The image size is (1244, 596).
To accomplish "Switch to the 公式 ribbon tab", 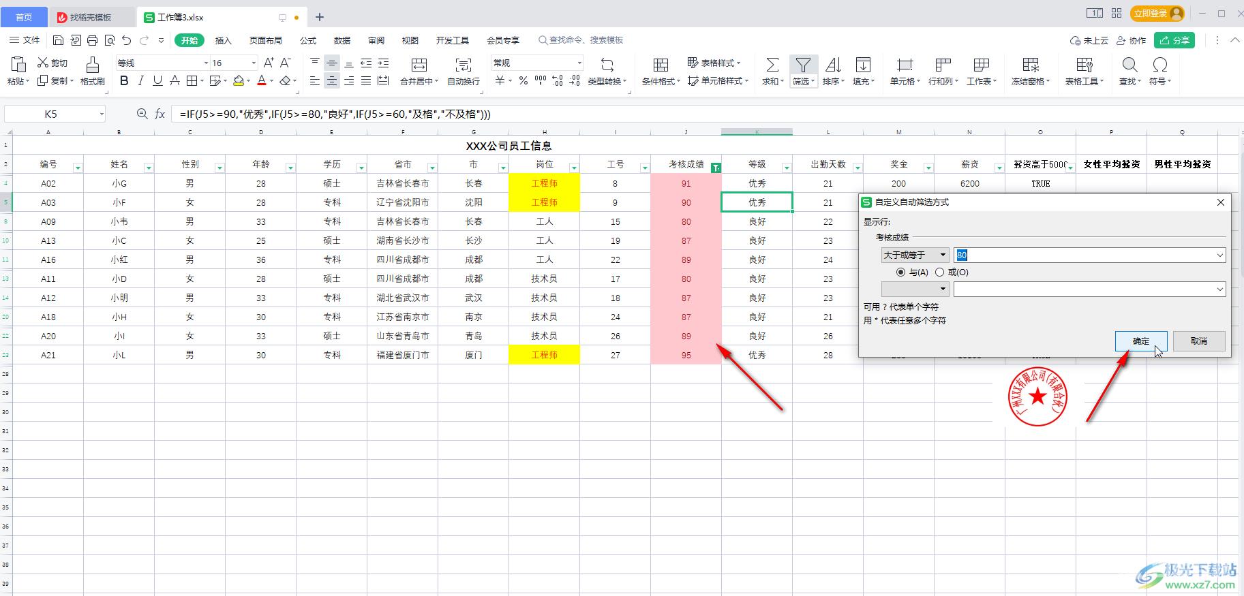I will [308, 40].
